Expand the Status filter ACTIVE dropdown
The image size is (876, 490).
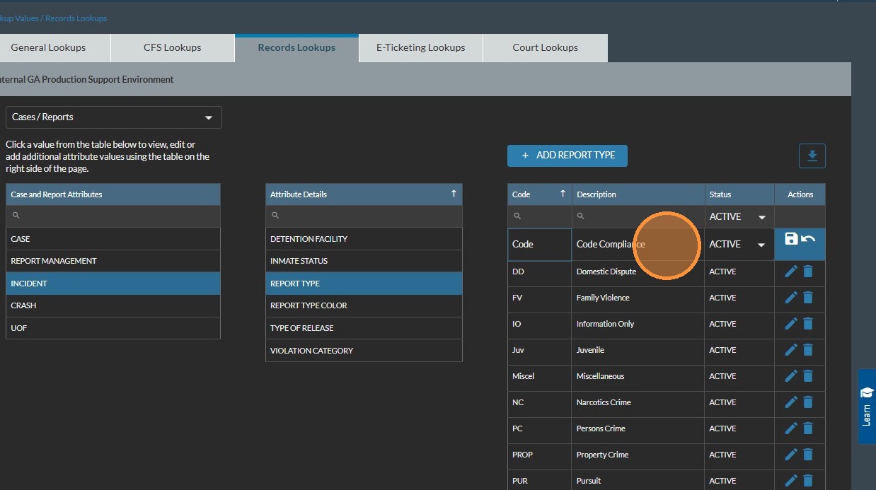point(761,217)
